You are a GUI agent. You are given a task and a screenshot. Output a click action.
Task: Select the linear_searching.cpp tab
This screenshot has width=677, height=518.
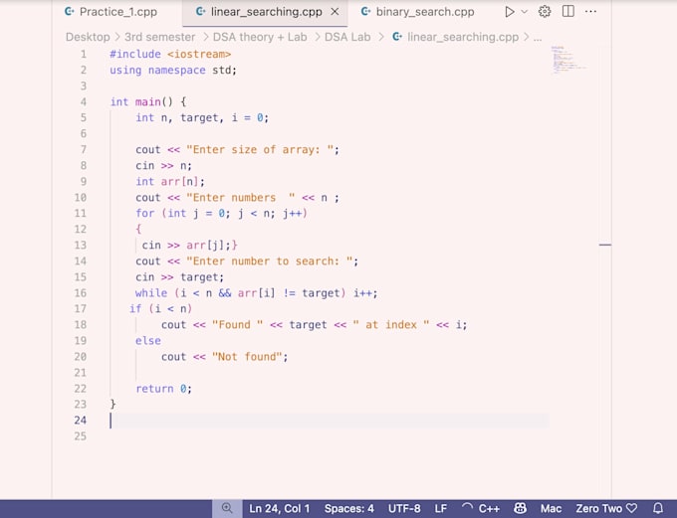point(267,12)
